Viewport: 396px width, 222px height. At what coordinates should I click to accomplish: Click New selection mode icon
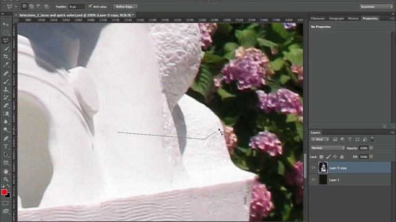pyautogui.click(x=24, y=6)
